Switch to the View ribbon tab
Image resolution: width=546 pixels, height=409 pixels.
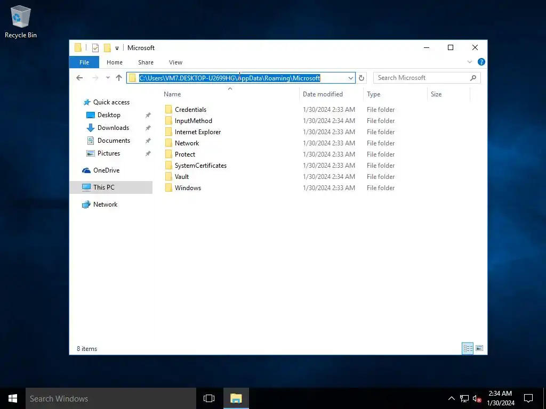(x=175, y=62)
